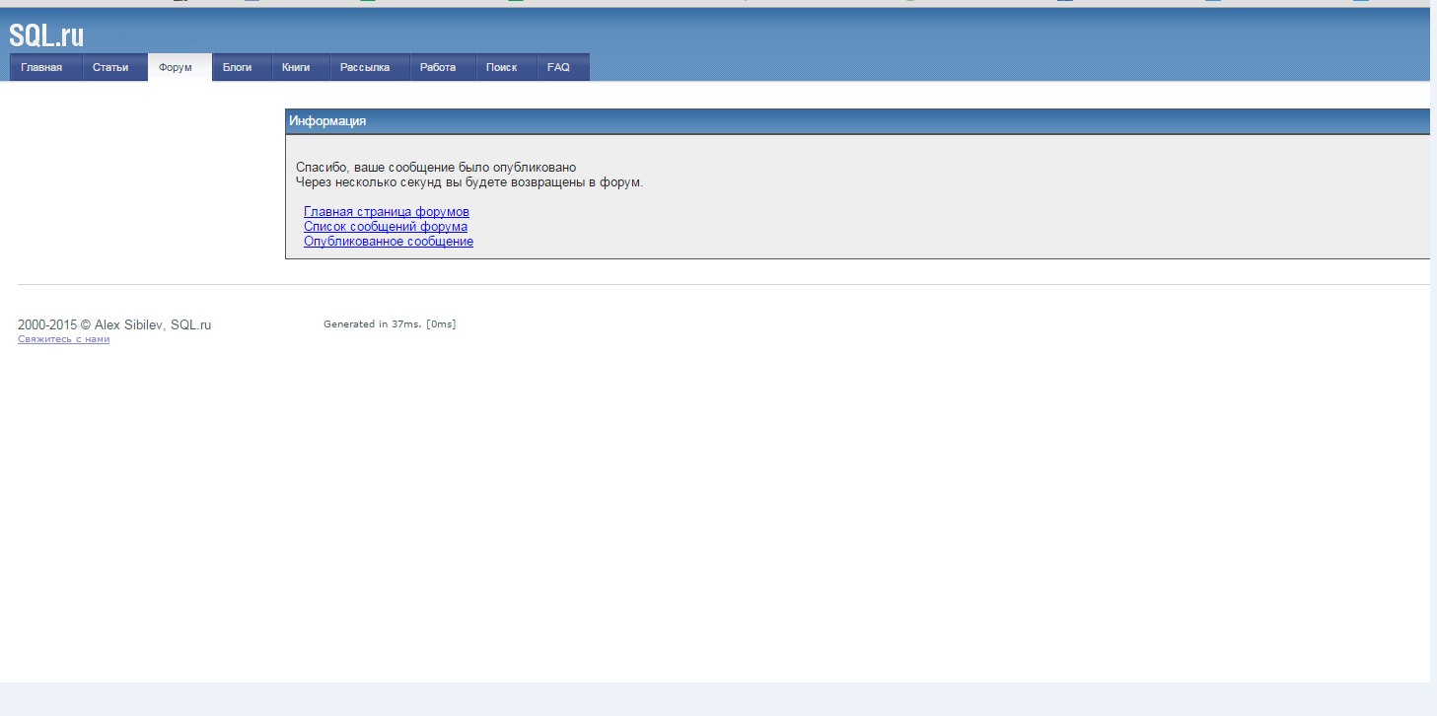Viewport: 1437px width, 716px height.
Task: Open the Главная navigation tab
Action: point(41,67)
